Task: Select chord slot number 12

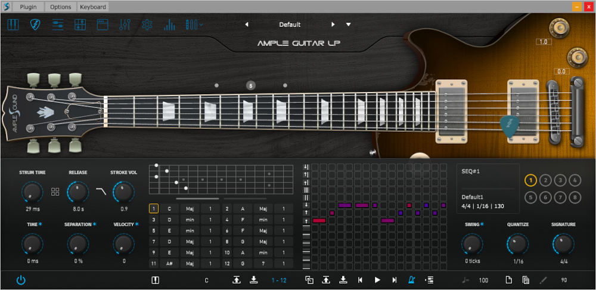Action: 226,263
